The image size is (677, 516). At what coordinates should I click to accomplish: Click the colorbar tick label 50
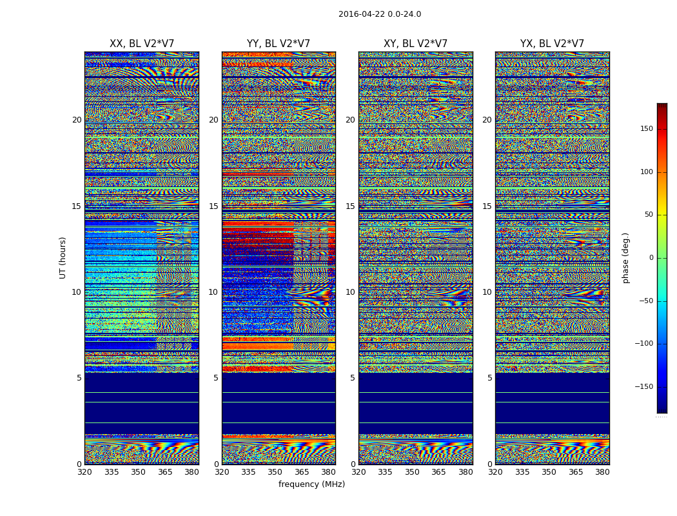click(649, 215)
